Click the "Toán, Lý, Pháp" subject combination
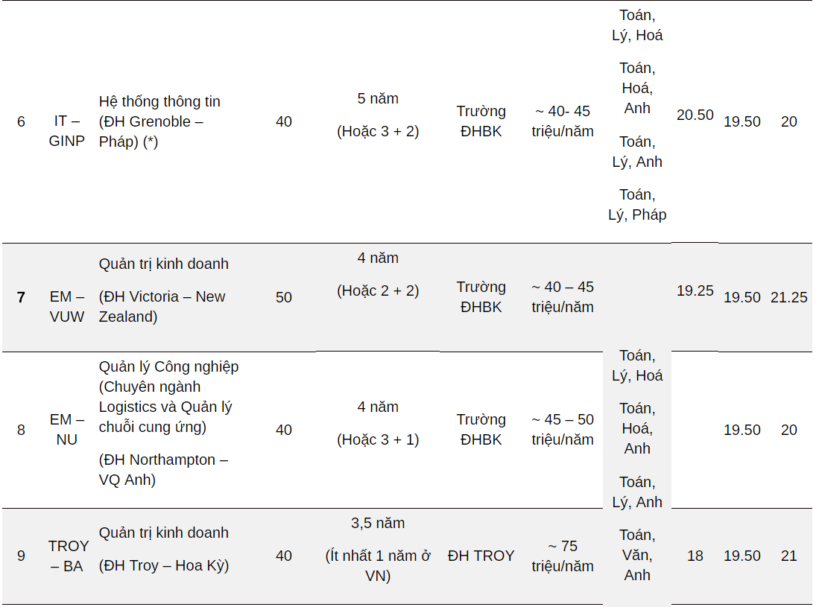This screenshot has width=819, height=607. (637, 205)
